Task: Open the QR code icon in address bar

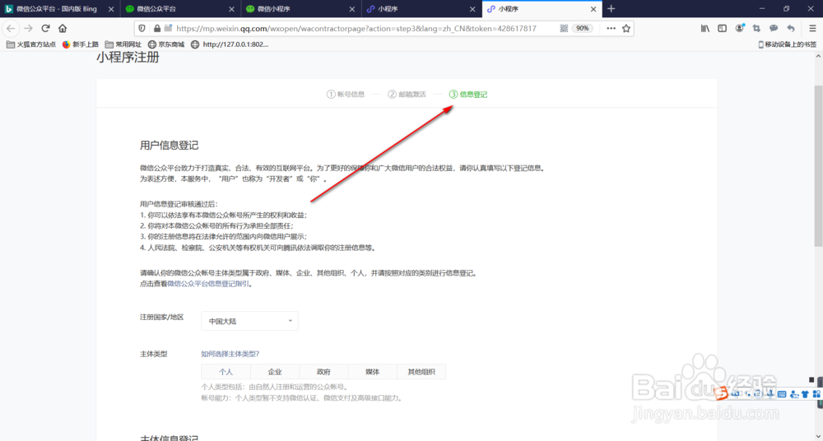Action: point(564,28)
